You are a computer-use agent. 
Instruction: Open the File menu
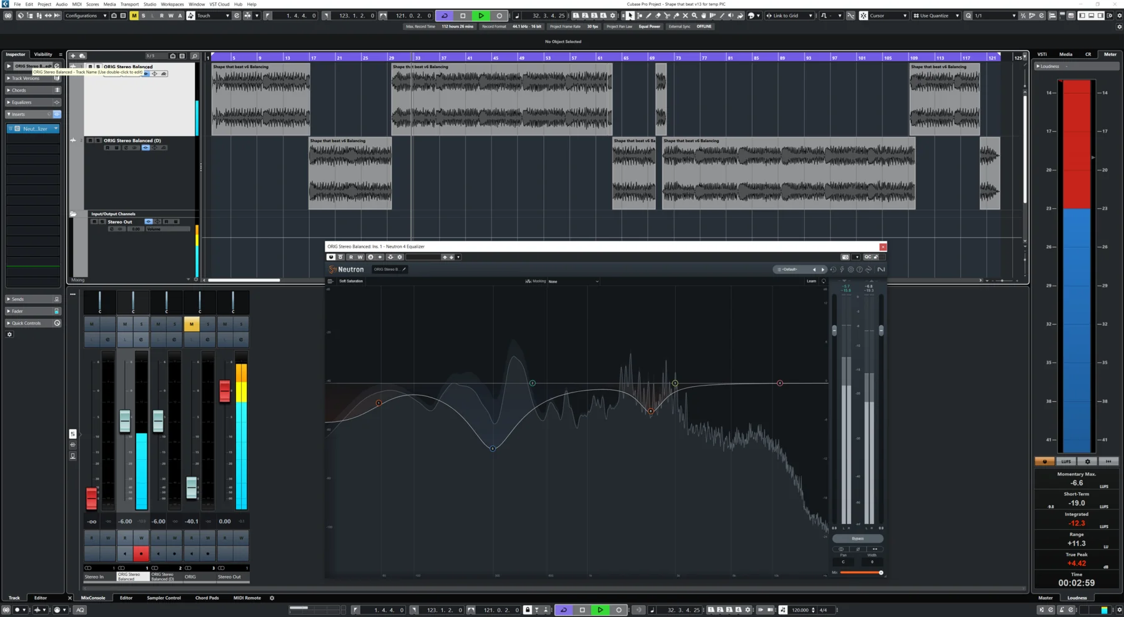[x=17, y=4]
